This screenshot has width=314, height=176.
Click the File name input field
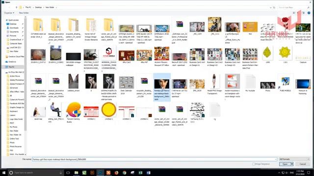tap(154, 159)
